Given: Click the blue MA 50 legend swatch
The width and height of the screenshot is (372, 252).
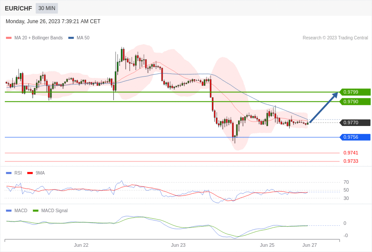Looking at the screenshot, I should click(71, 38).
